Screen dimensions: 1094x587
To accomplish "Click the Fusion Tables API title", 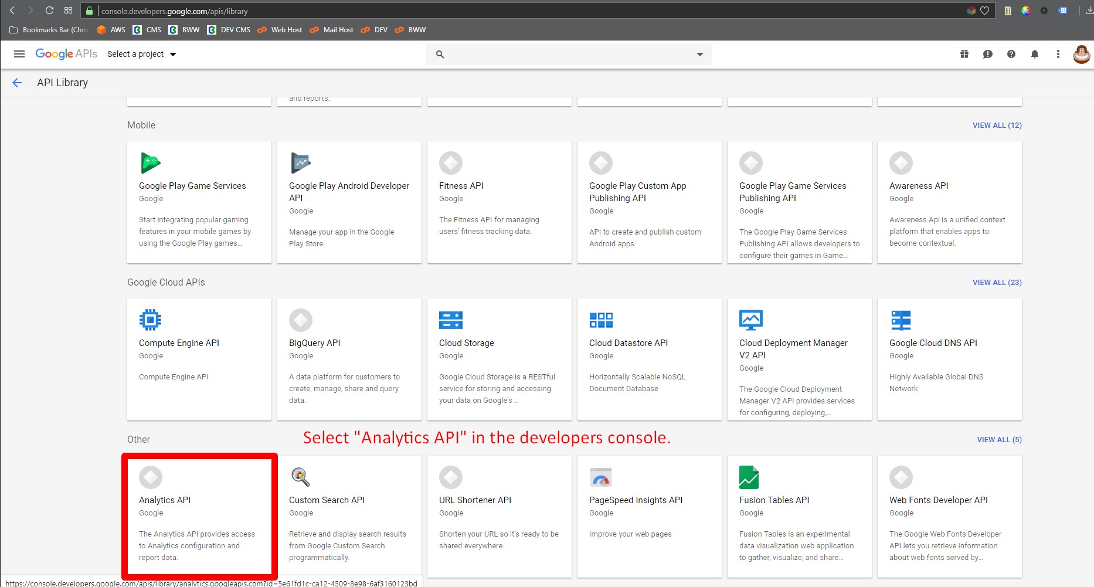I will click(x=774, y=500).
